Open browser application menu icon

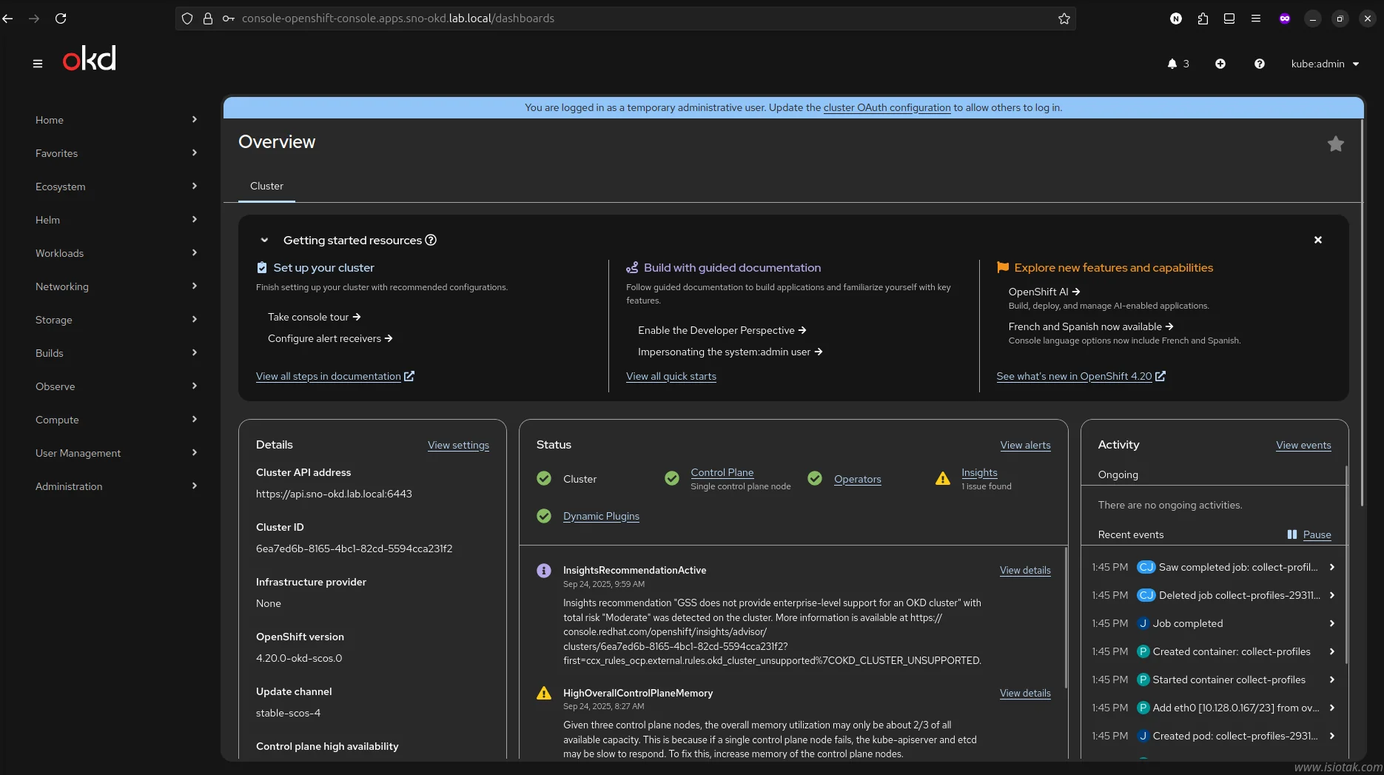click(x=1256, y=19)
